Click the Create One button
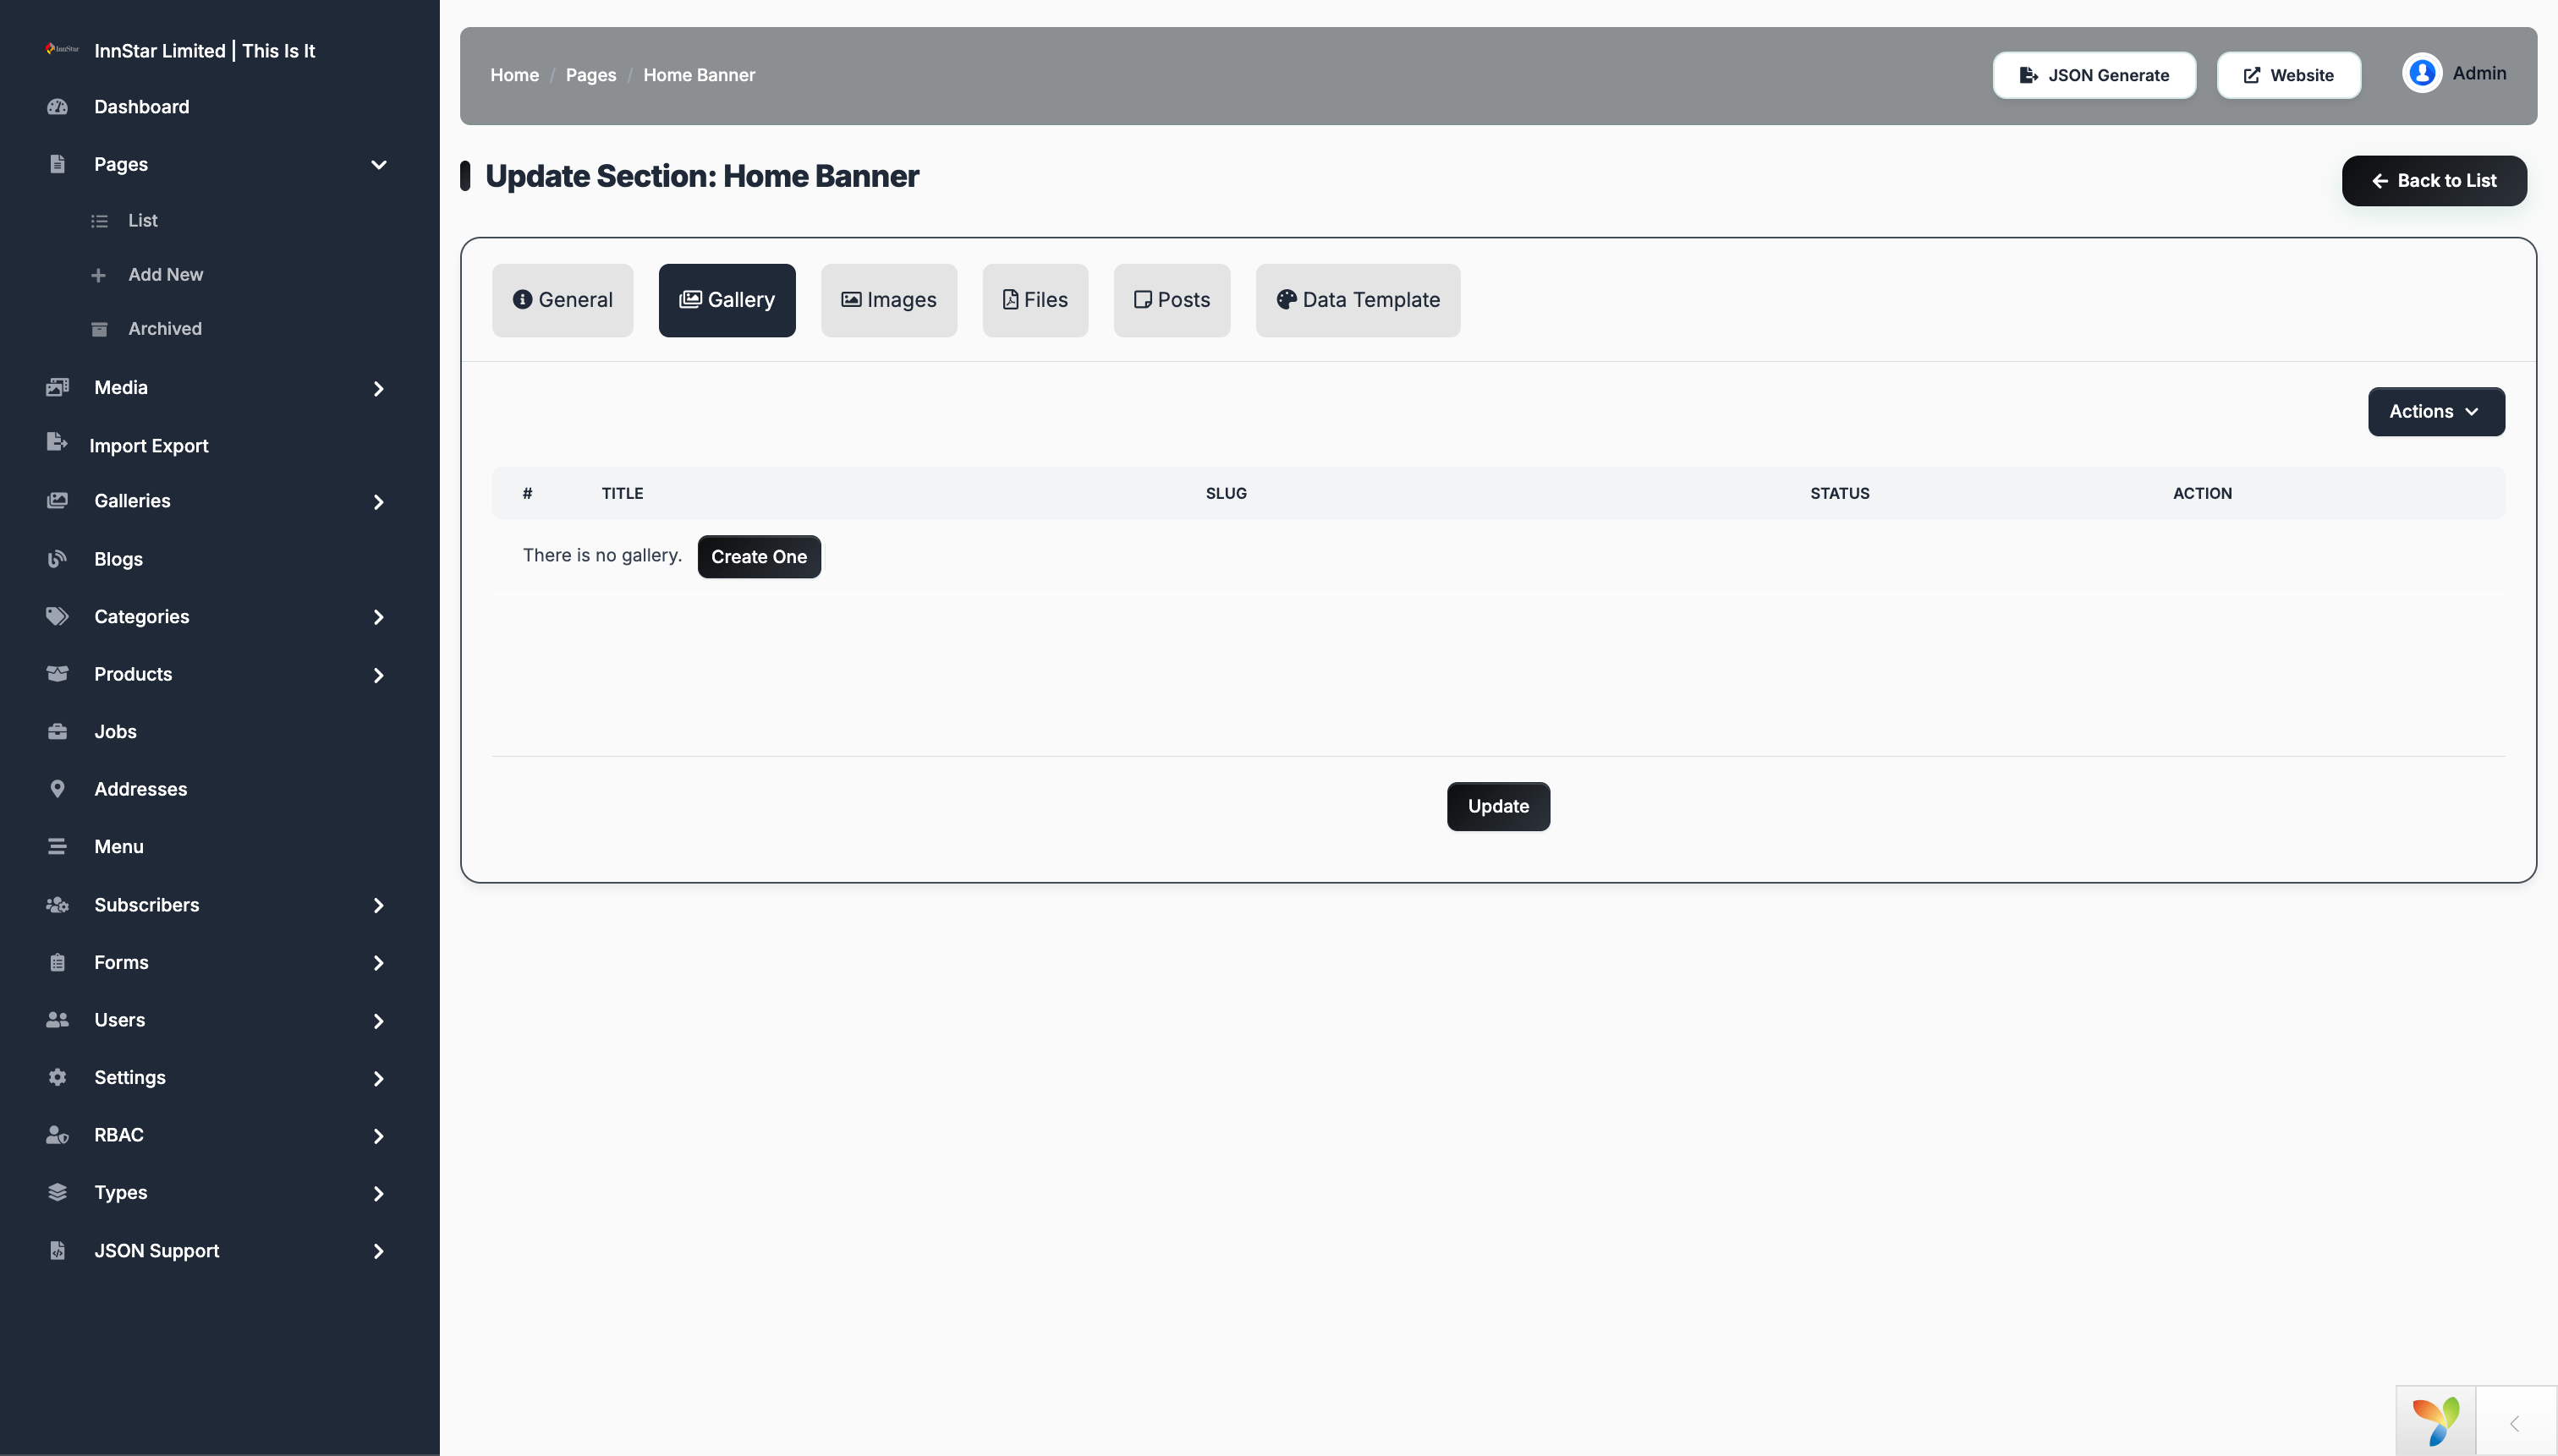Image resolution: width=2558 pixels, height=1456 pixels. click(760, 556)
